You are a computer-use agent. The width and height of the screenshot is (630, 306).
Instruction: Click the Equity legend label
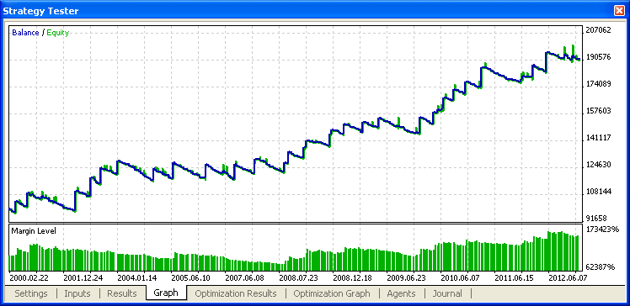(x=58, y=33)
